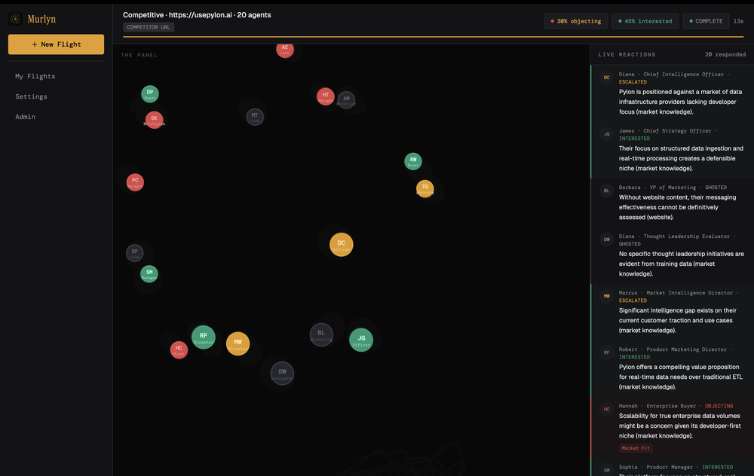Click the Murlyn logo icon
This screenshot has height=476, width=754.
(x=15, y=19)
